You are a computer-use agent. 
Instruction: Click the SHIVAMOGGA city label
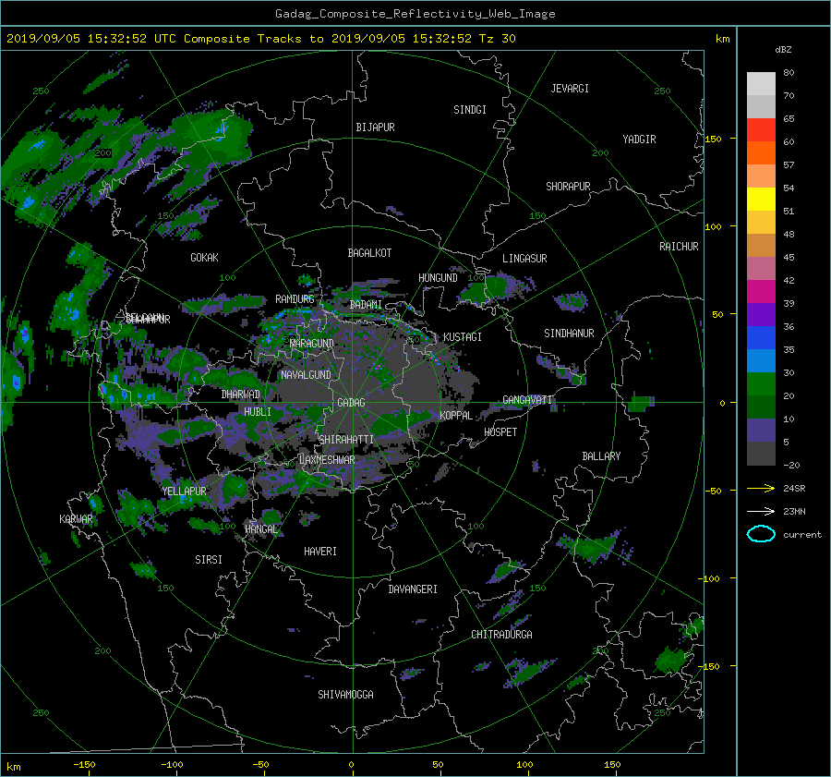[x=345, y=694]
